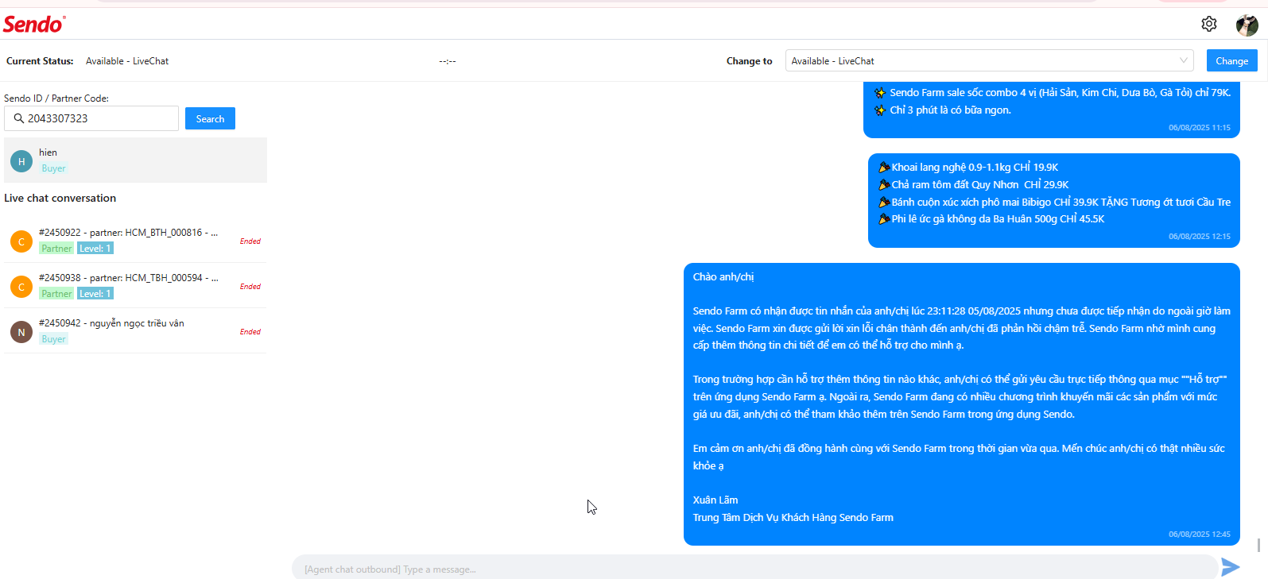Click the Sendo logo
Screen dimensions: 1268x579
click(x=34, y=25)
